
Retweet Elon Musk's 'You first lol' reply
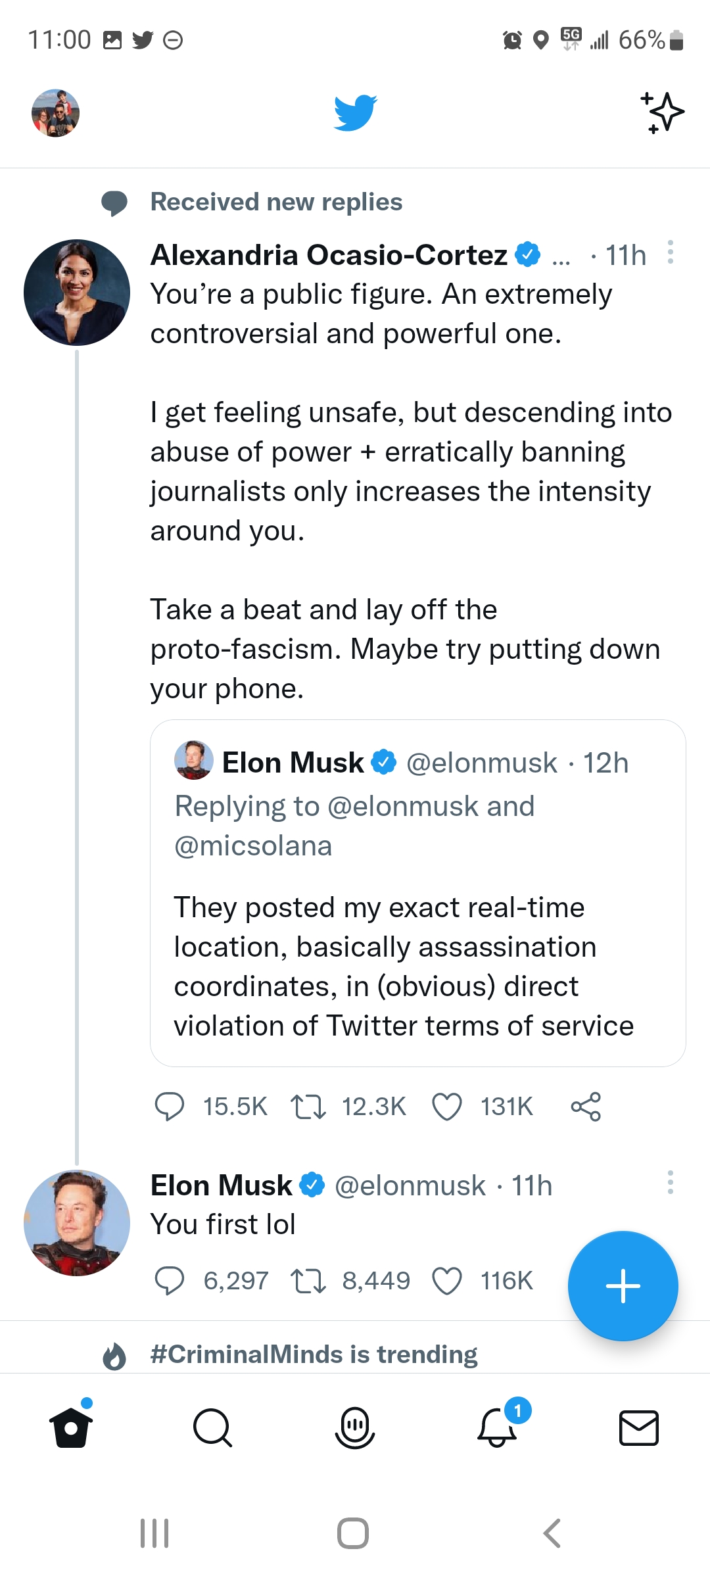[x=308, y=1281]
